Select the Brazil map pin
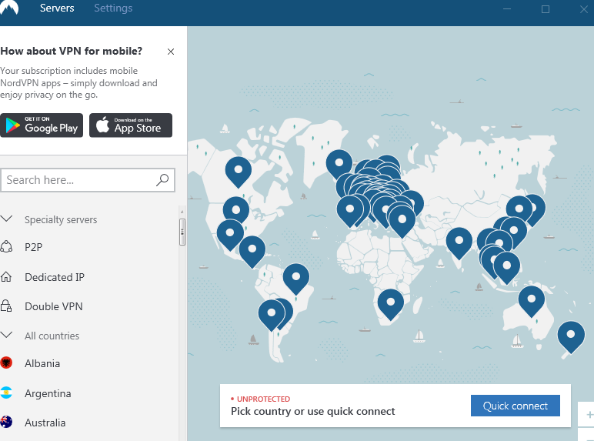The height and width of the screenshot is (441, 594). pyautogui.click(x=296, y=279)
